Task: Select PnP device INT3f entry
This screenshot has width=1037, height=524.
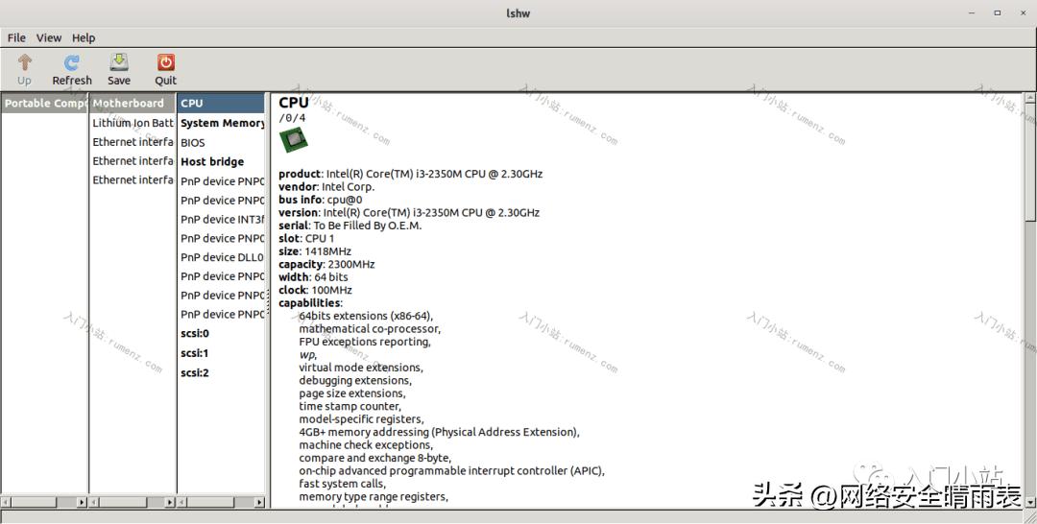Action: [222, 220]
